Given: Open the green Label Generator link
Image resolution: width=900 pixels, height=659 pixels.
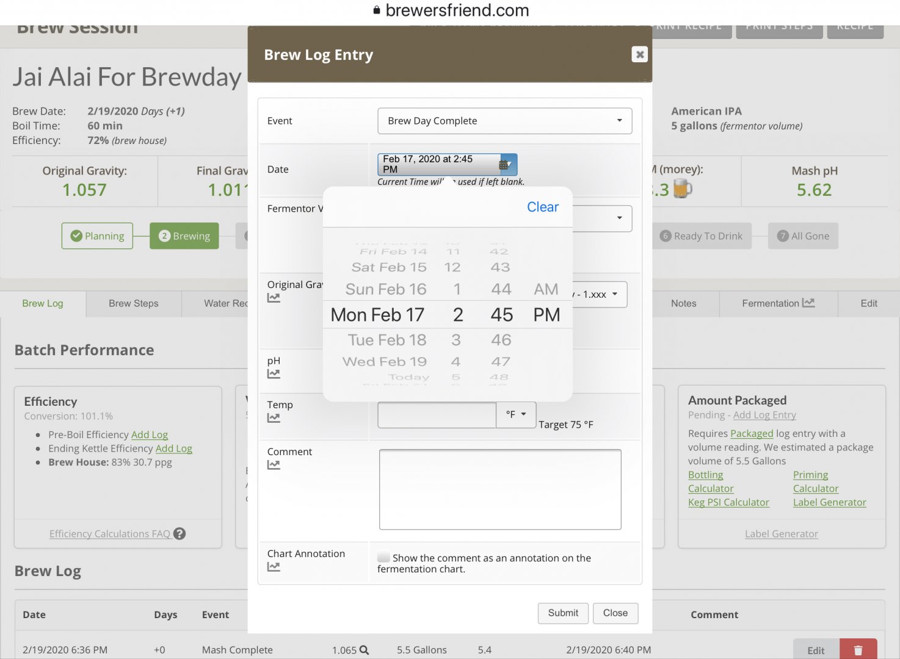Looking at the screenshot, I should (x=830, y=502).
